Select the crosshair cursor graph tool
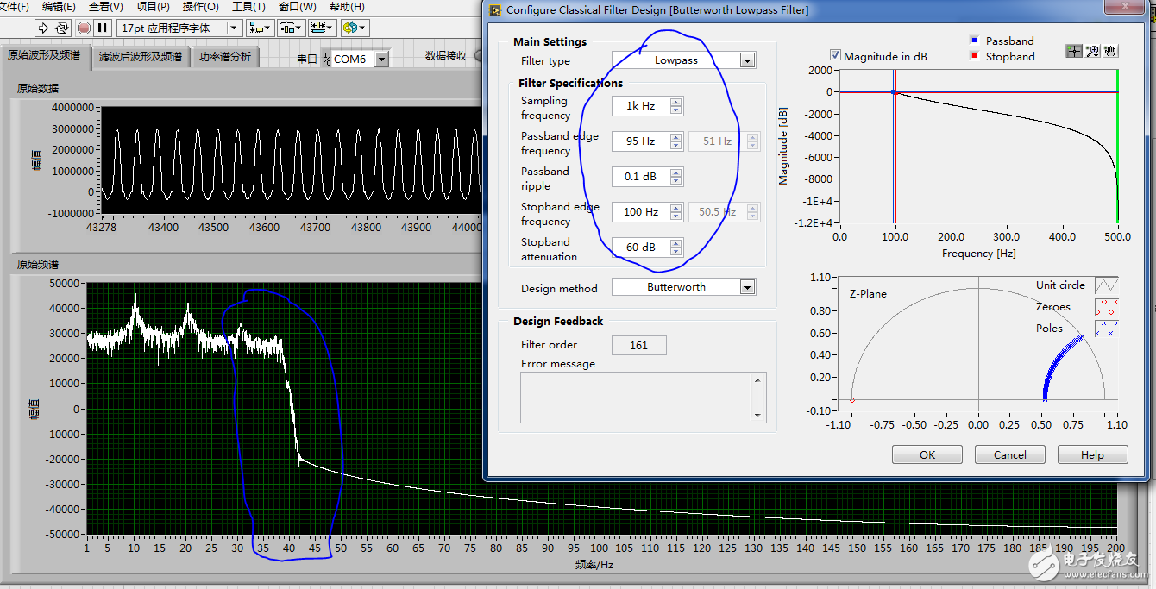Screen dimensions: 1156x589 point(1073,51)
